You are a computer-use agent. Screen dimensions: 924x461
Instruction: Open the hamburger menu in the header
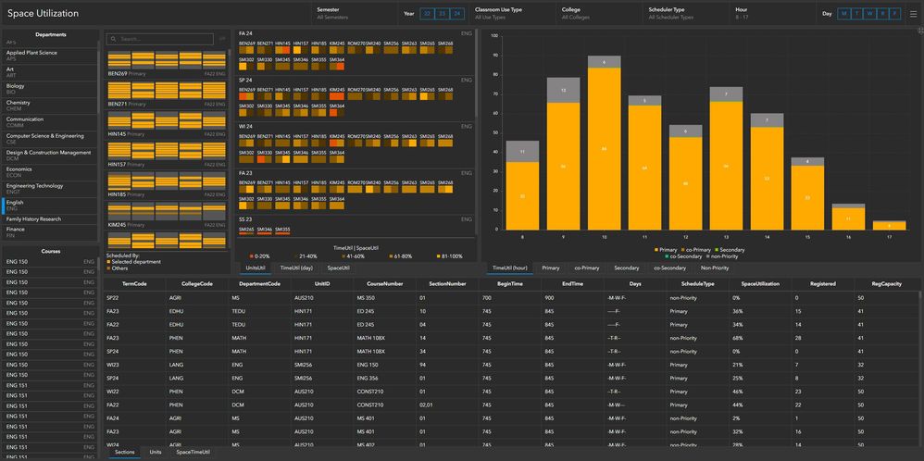tap(913, 14)
